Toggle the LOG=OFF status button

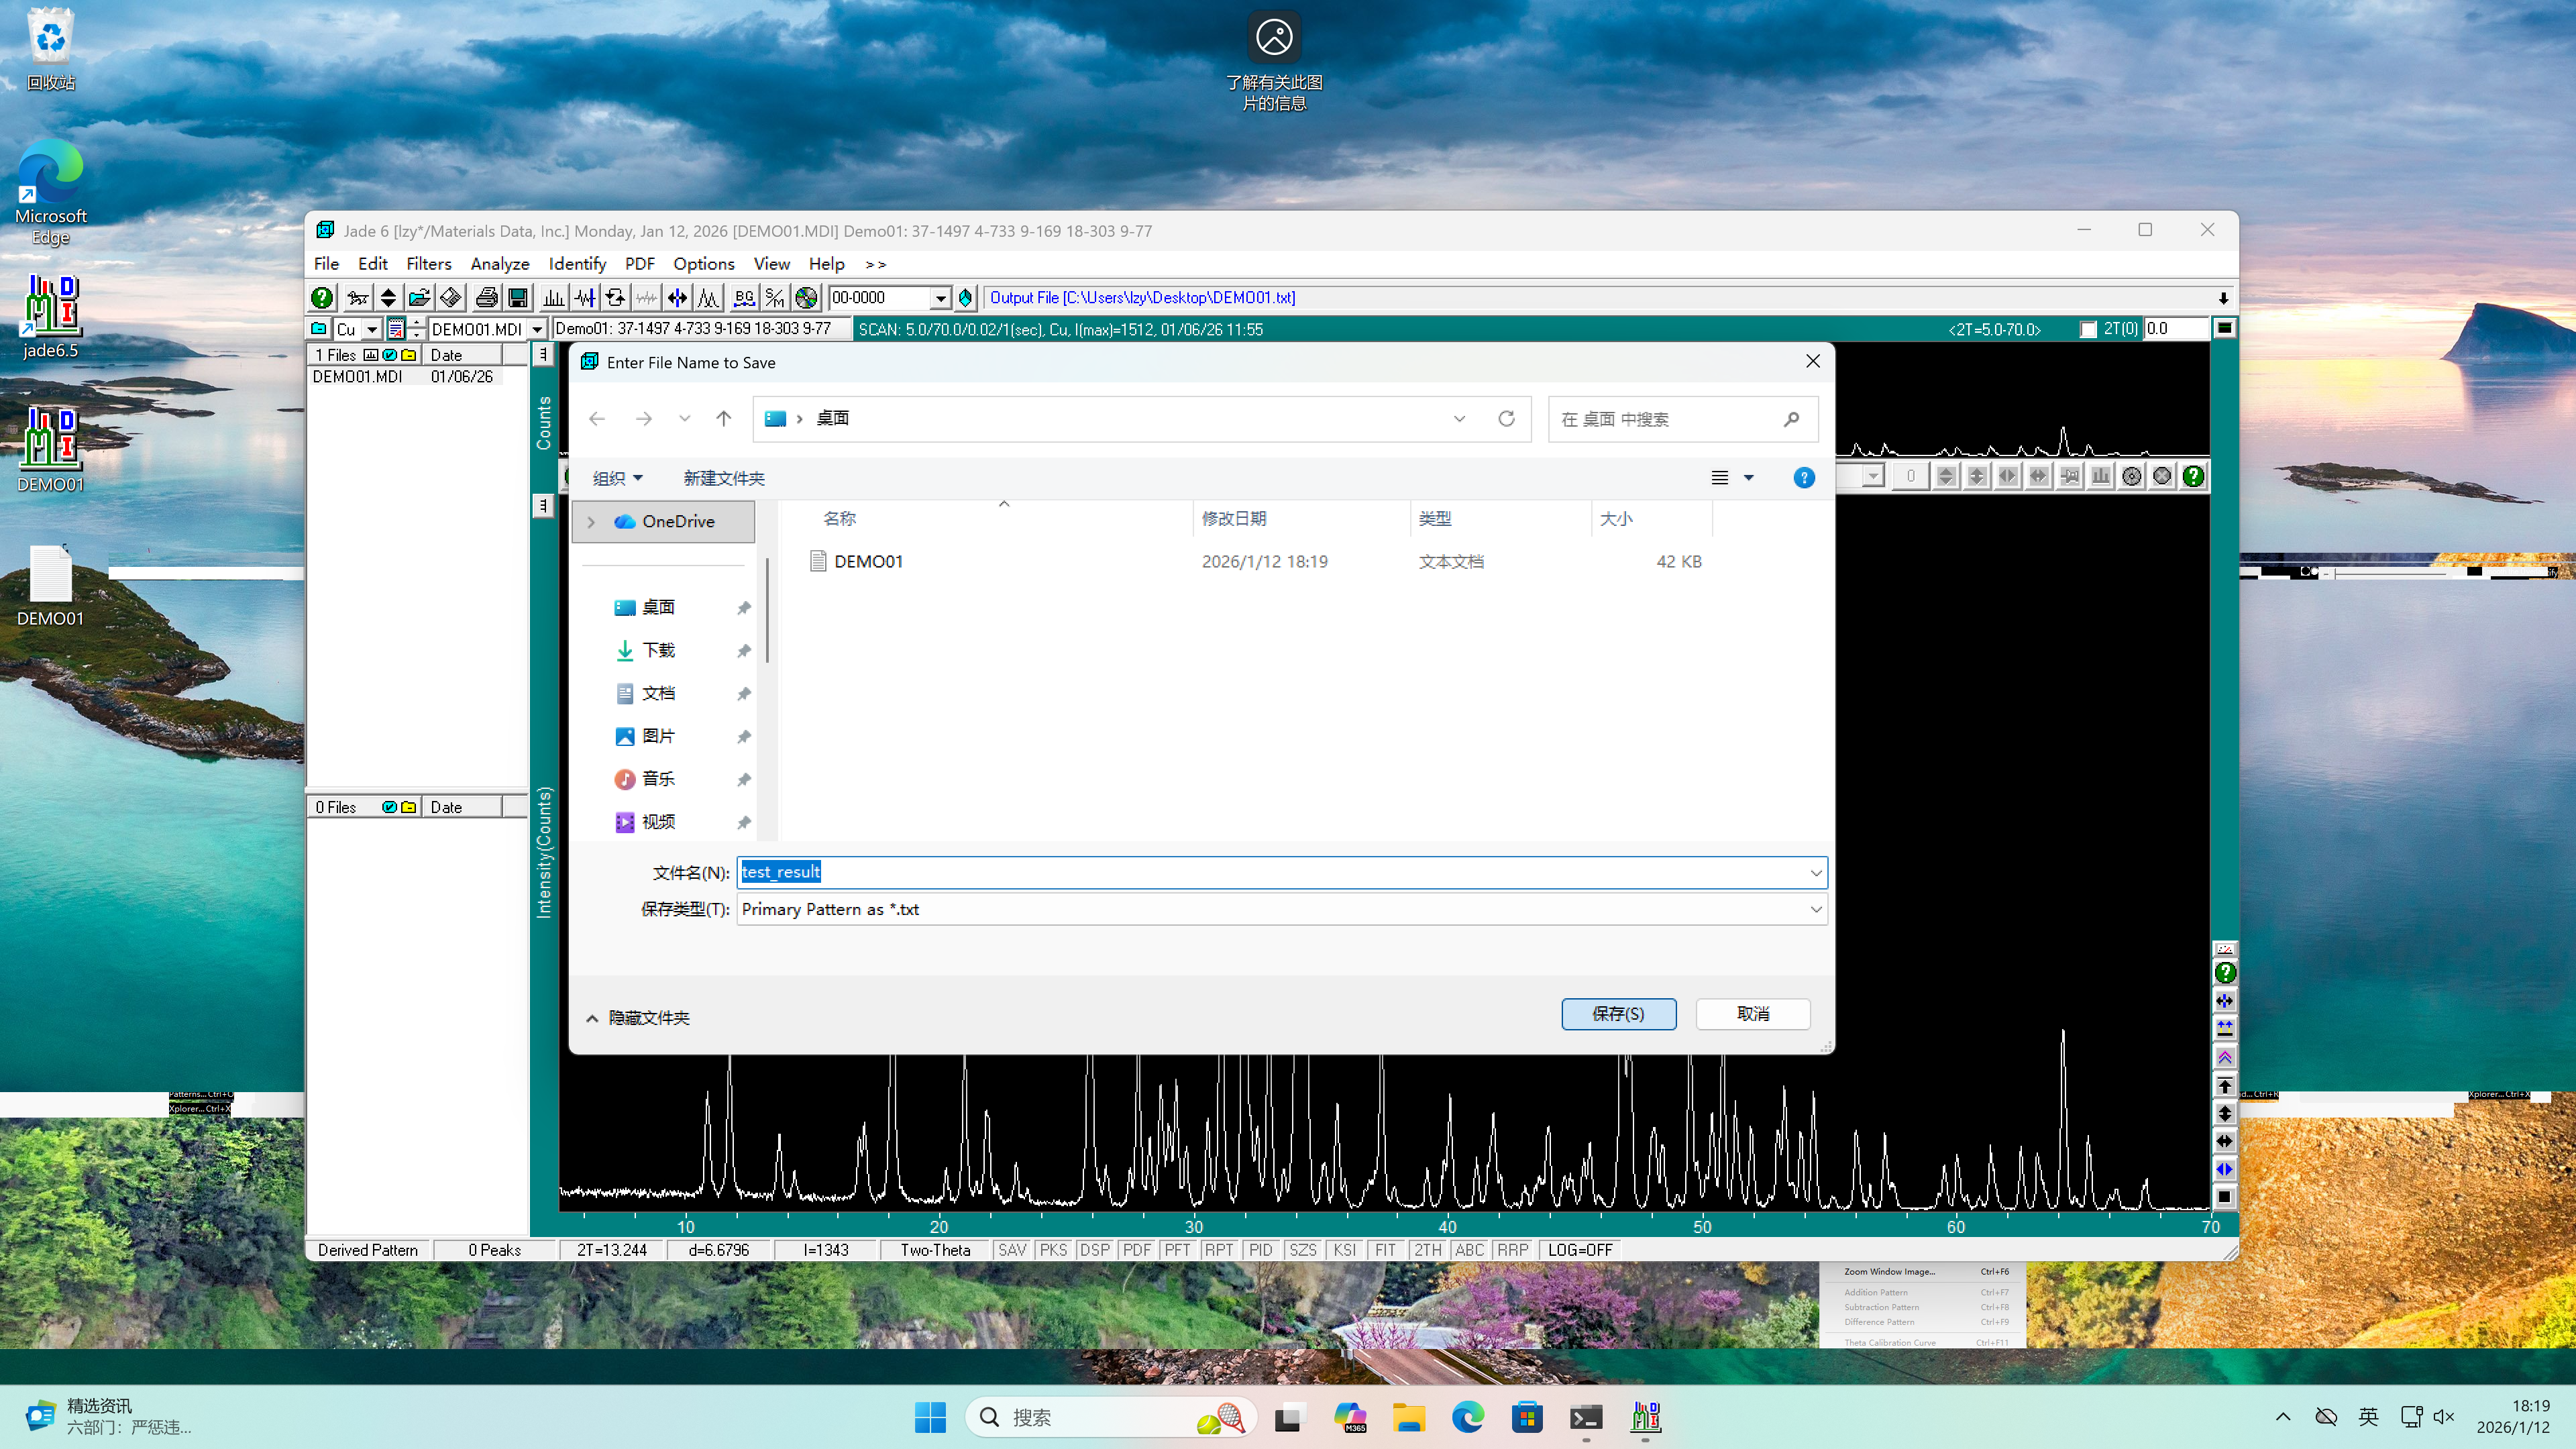pos(1579,1250)
